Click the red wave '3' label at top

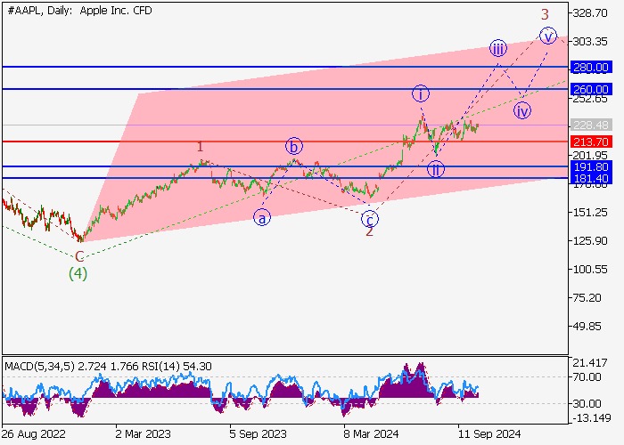545,15
